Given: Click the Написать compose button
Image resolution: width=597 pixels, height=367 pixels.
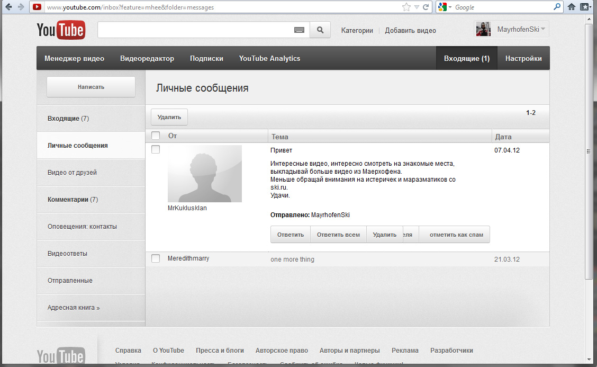Looking at the screenshot, I should [x=91, y=87].
